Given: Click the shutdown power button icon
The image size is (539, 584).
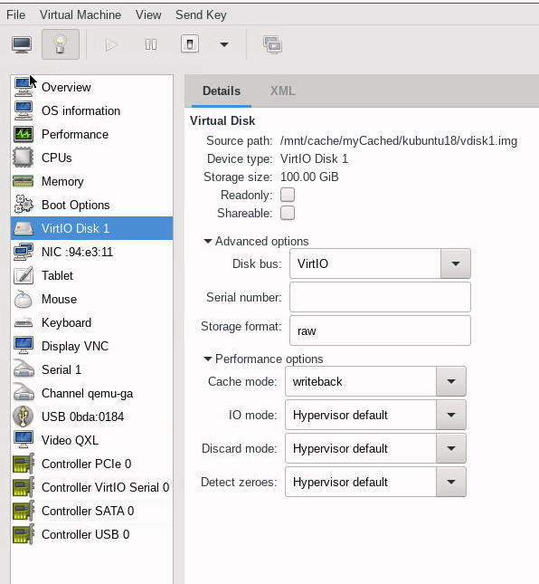Looking at the screenshot, I should pos(190,44).
